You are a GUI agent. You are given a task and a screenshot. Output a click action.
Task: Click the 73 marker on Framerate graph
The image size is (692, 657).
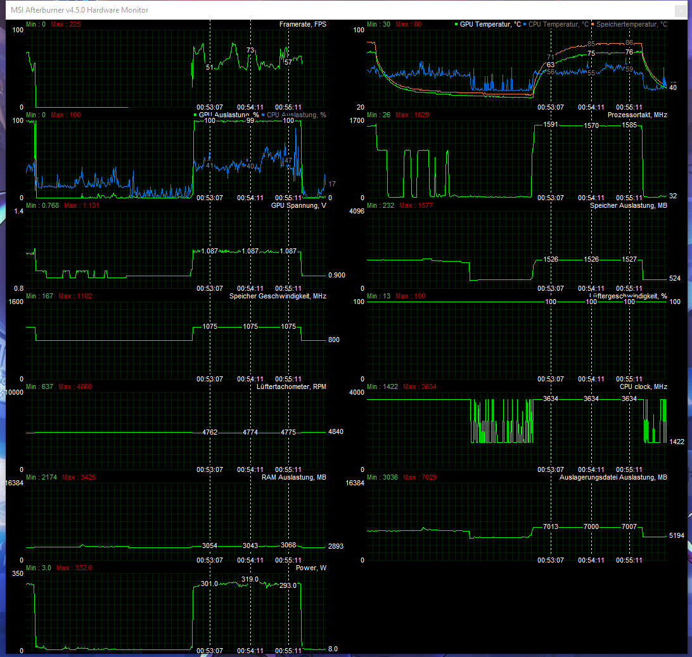coord(250,50)
